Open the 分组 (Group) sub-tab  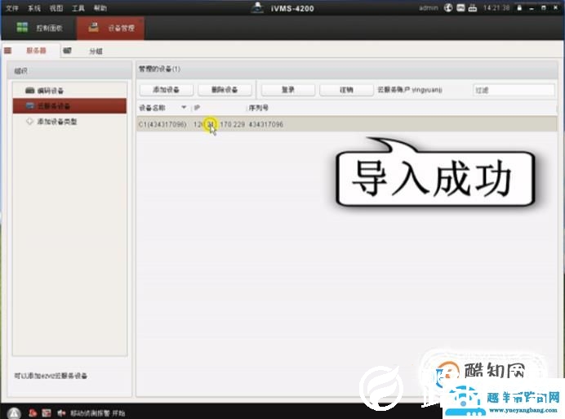click(x=96, y=51)
